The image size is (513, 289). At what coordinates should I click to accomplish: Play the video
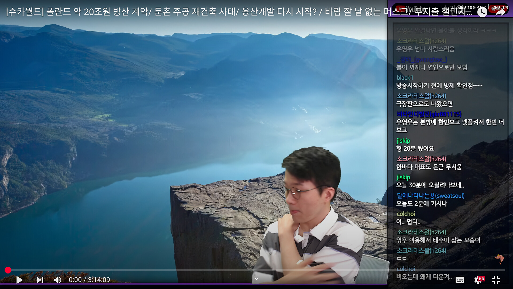click(19, 280)
